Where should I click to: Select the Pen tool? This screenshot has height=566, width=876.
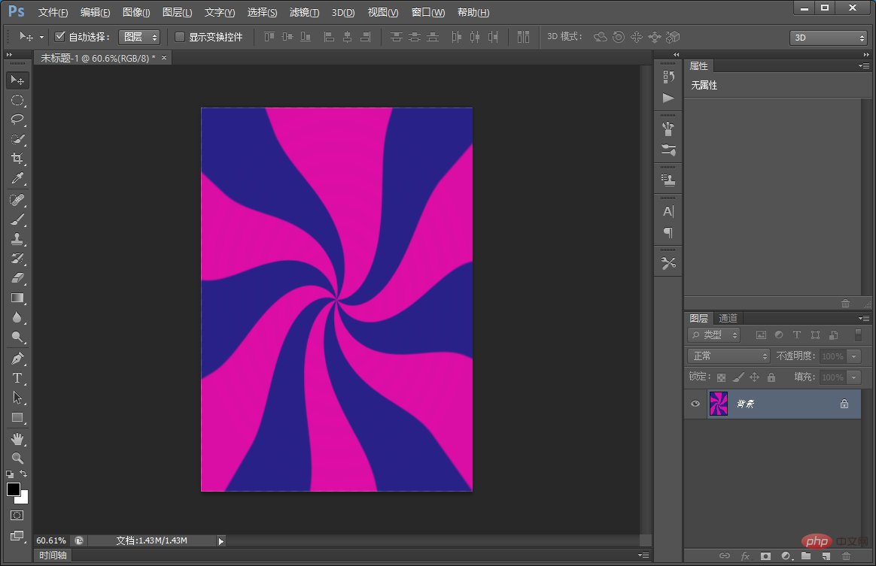point(17,359)
